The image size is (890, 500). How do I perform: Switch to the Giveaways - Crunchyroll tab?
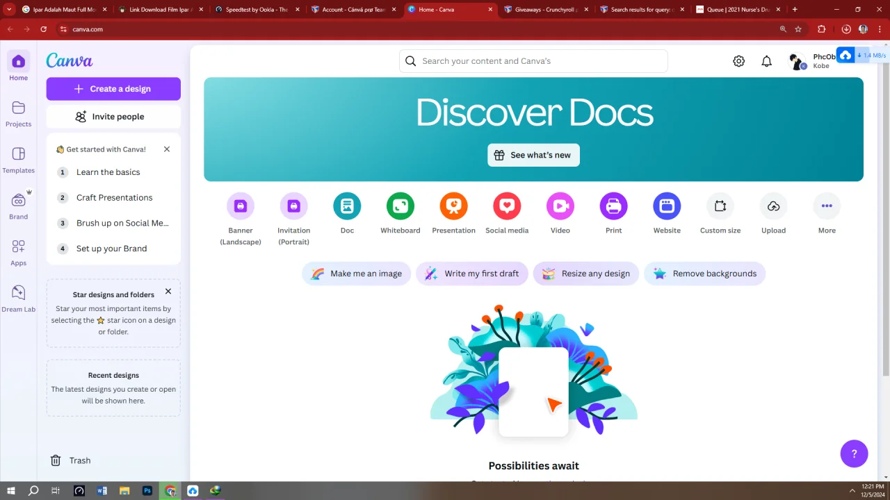(546, 10)
